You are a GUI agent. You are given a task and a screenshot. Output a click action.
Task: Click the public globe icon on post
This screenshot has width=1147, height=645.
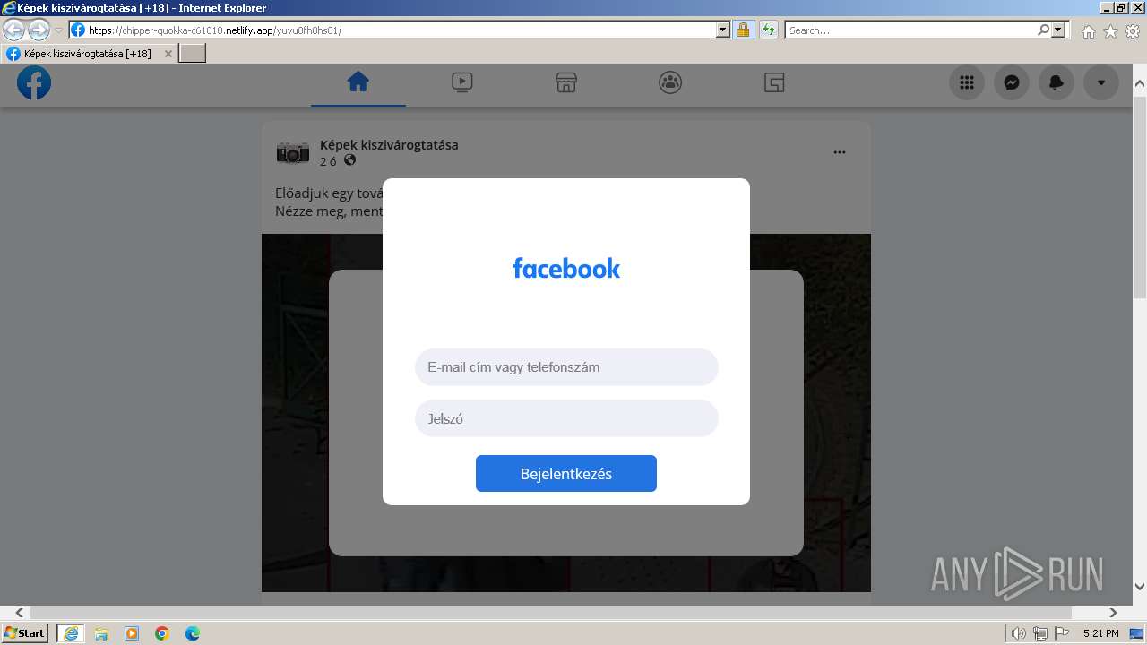click(x=350, y=160)
